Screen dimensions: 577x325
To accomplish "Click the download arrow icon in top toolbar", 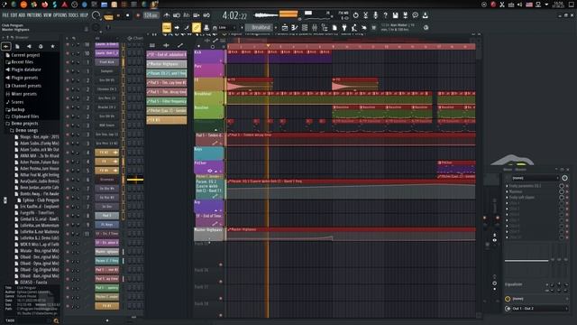I will coord(425,15).
